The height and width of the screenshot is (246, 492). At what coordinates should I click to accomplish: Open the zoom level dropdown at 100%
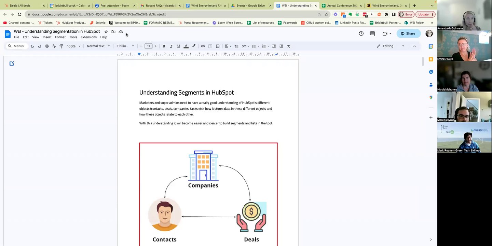tap(74, 46)
